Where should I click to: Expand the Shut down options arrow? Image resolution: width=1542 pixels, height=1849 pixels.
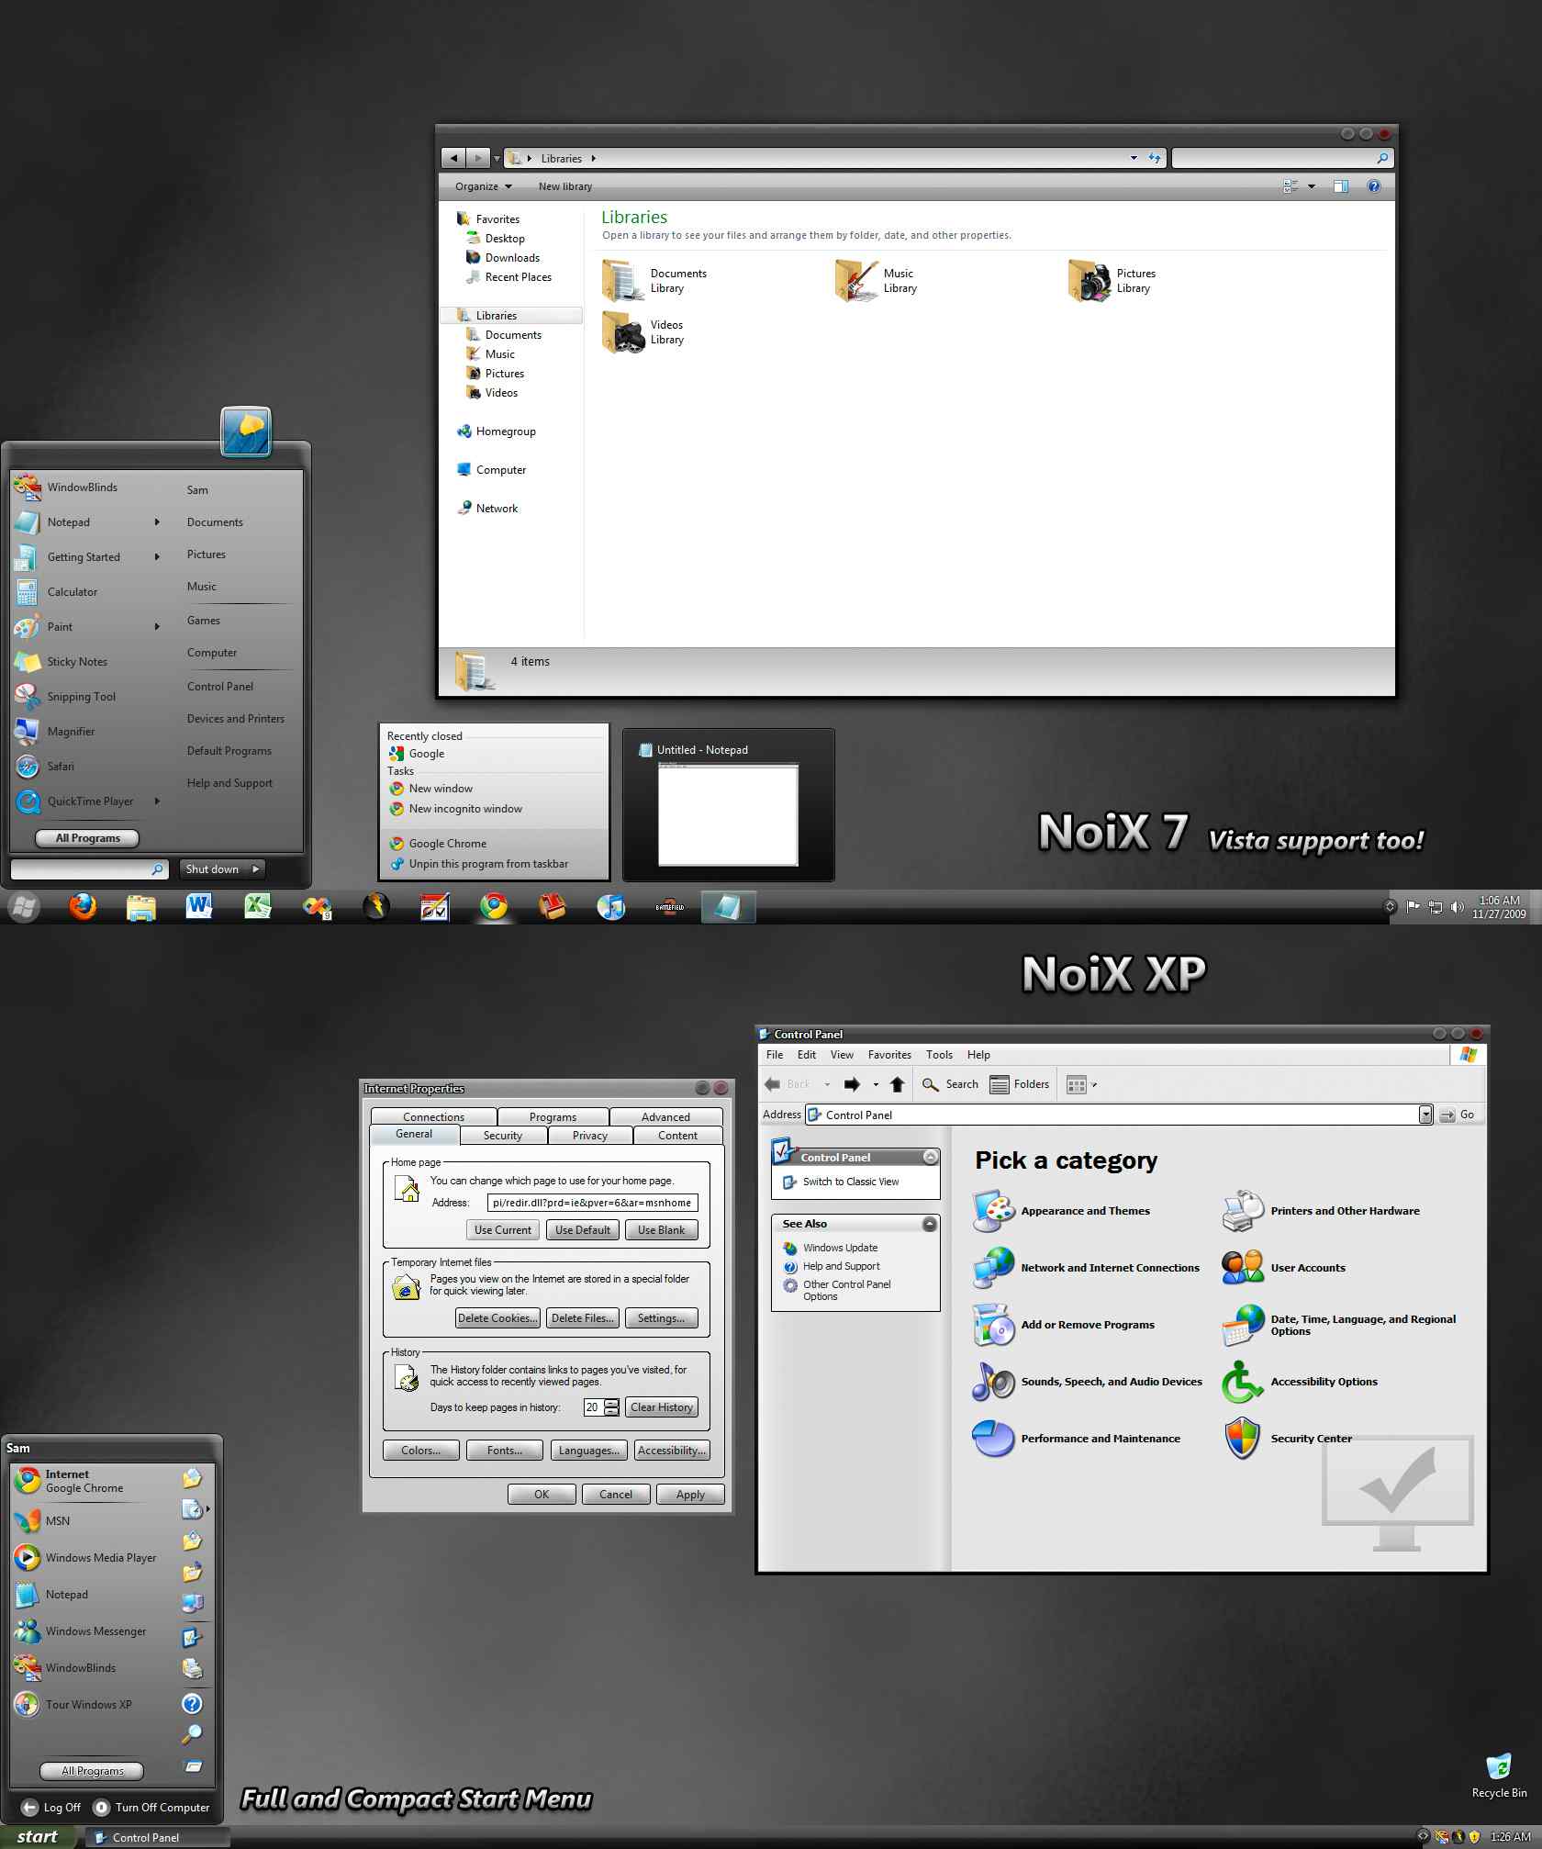[256, 868]
